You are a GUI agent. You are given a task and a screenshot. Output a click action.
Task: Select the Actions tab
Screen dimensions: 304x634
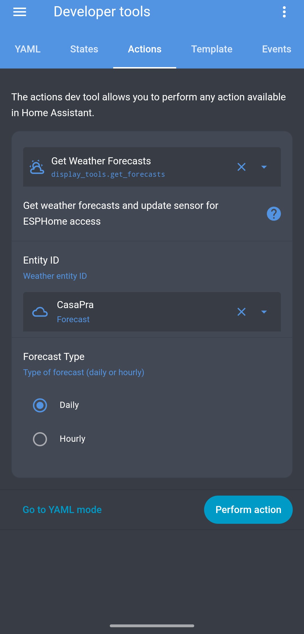145,49
